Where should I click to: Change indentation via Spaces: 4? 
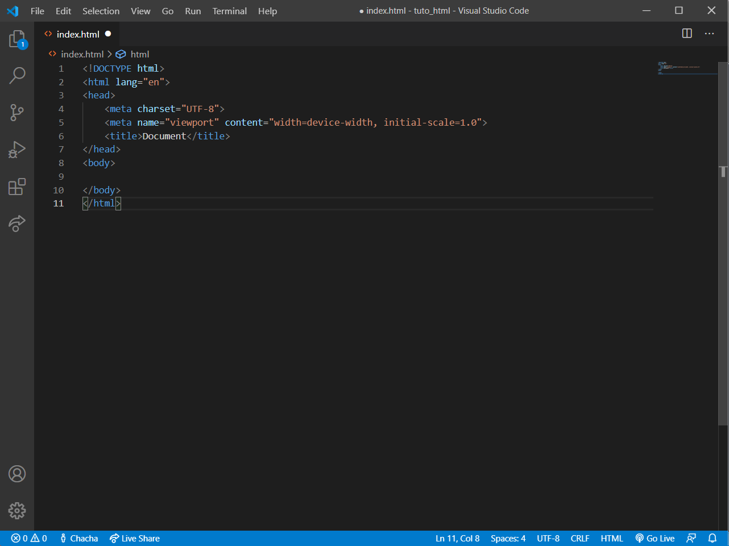pyautogui.click(x=508, y=538)
